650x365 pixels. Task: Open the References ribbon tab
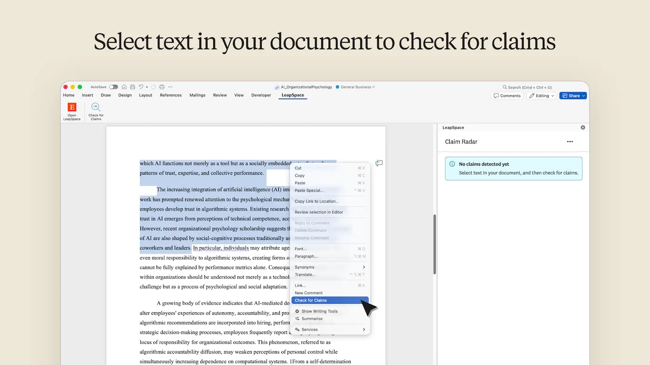tap(171, 95)
